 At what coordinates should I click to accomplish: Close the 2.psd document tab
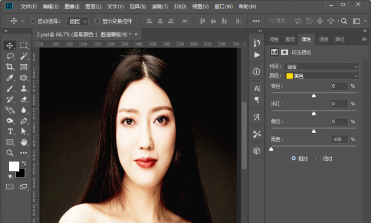(x=136, y=34)
